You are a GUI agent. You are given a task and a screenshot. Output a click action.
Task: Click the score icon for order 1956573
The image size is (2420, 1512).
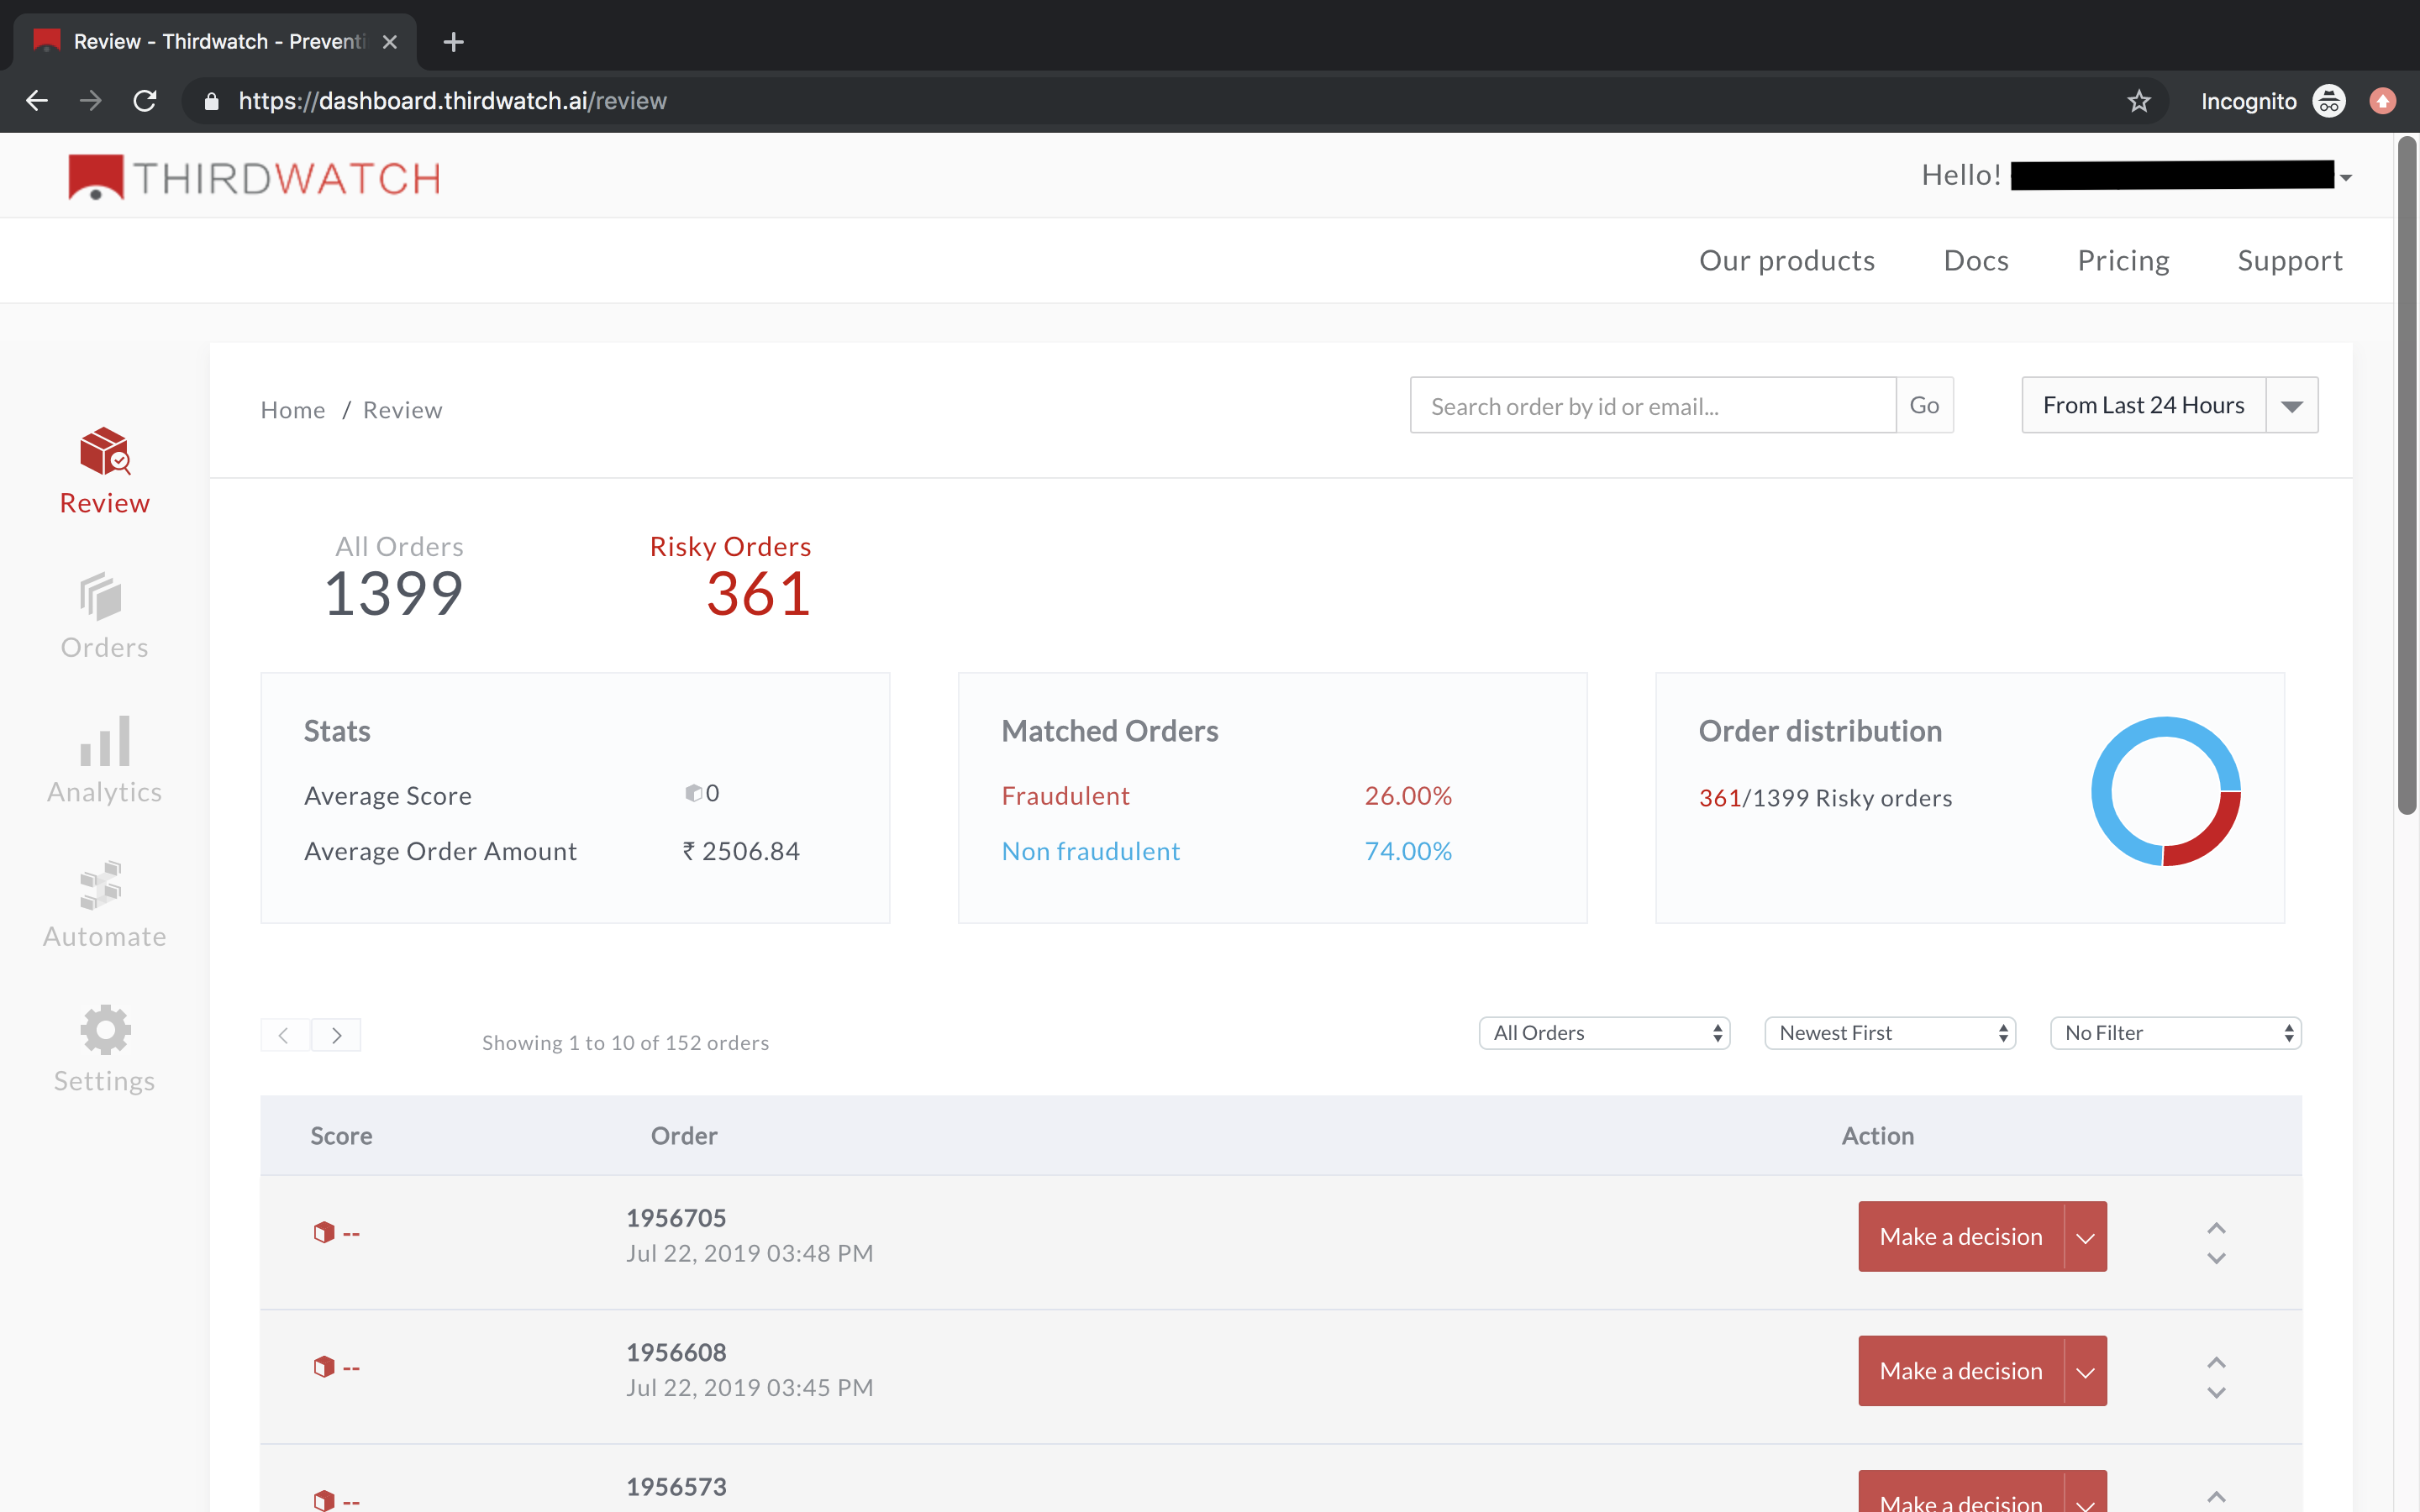(x=324, y=1500)
